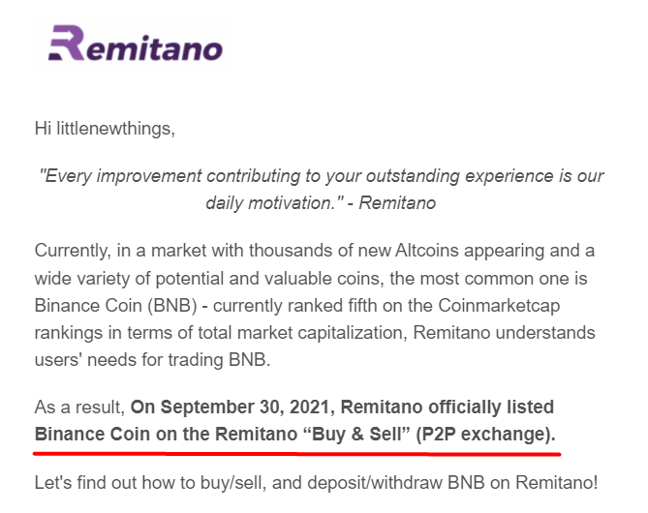Click bold '(P2P exchange).' text
The image size is (648, 513).
485,434
